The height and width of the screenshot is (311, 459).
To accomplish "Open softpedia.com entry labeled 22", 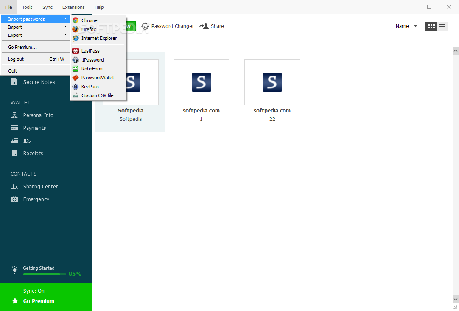I will click(272, 82).
